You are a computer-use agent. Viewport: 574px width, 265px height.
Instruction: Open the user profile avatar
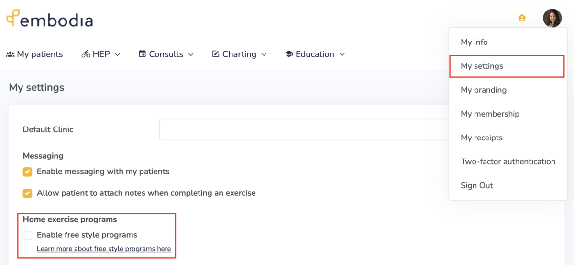tap(552, 18)
